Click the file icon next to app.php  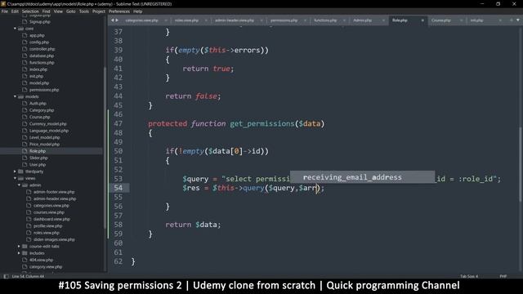(x=25, y=35)
